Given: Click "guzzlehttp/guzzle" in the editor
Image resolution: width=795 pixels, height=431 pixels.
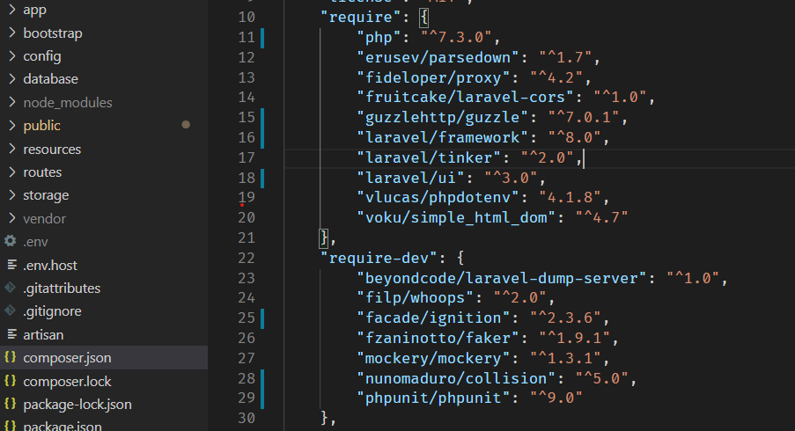Looking at the screenshot, I should click(x=443, y=118).
